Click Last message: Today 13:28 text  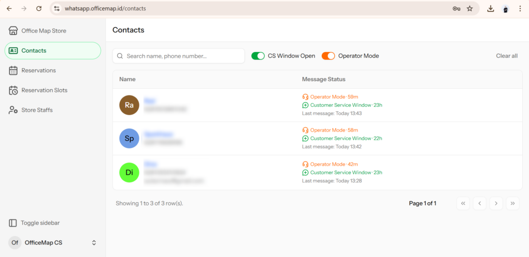332,181
